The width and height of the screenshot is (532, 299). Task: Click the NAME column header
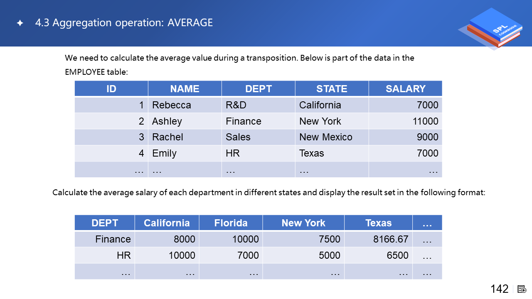(185, 89)
